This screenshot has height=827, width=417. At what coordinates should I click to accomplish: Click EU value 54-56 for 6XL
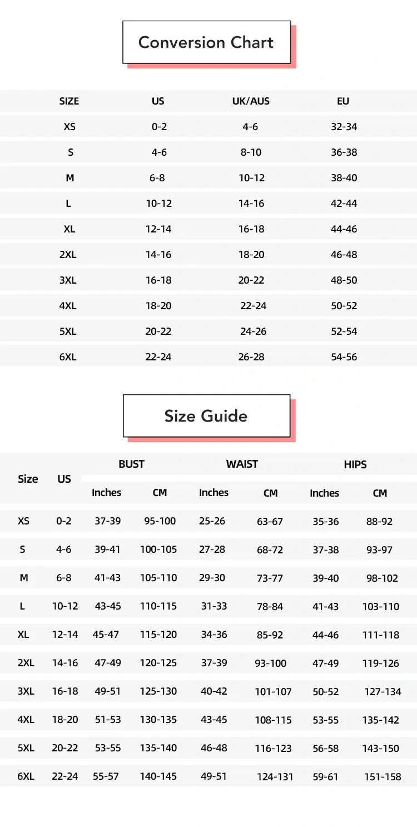[x=344, y=357]
